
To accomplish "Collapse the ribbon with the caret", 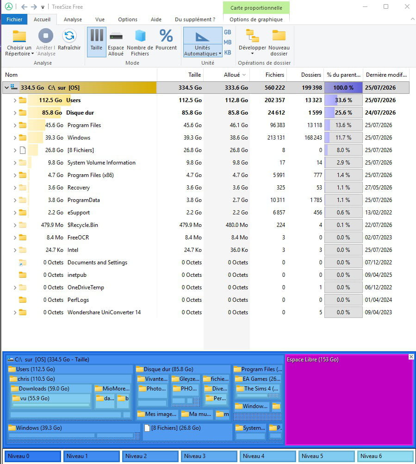I will (412, 19).
